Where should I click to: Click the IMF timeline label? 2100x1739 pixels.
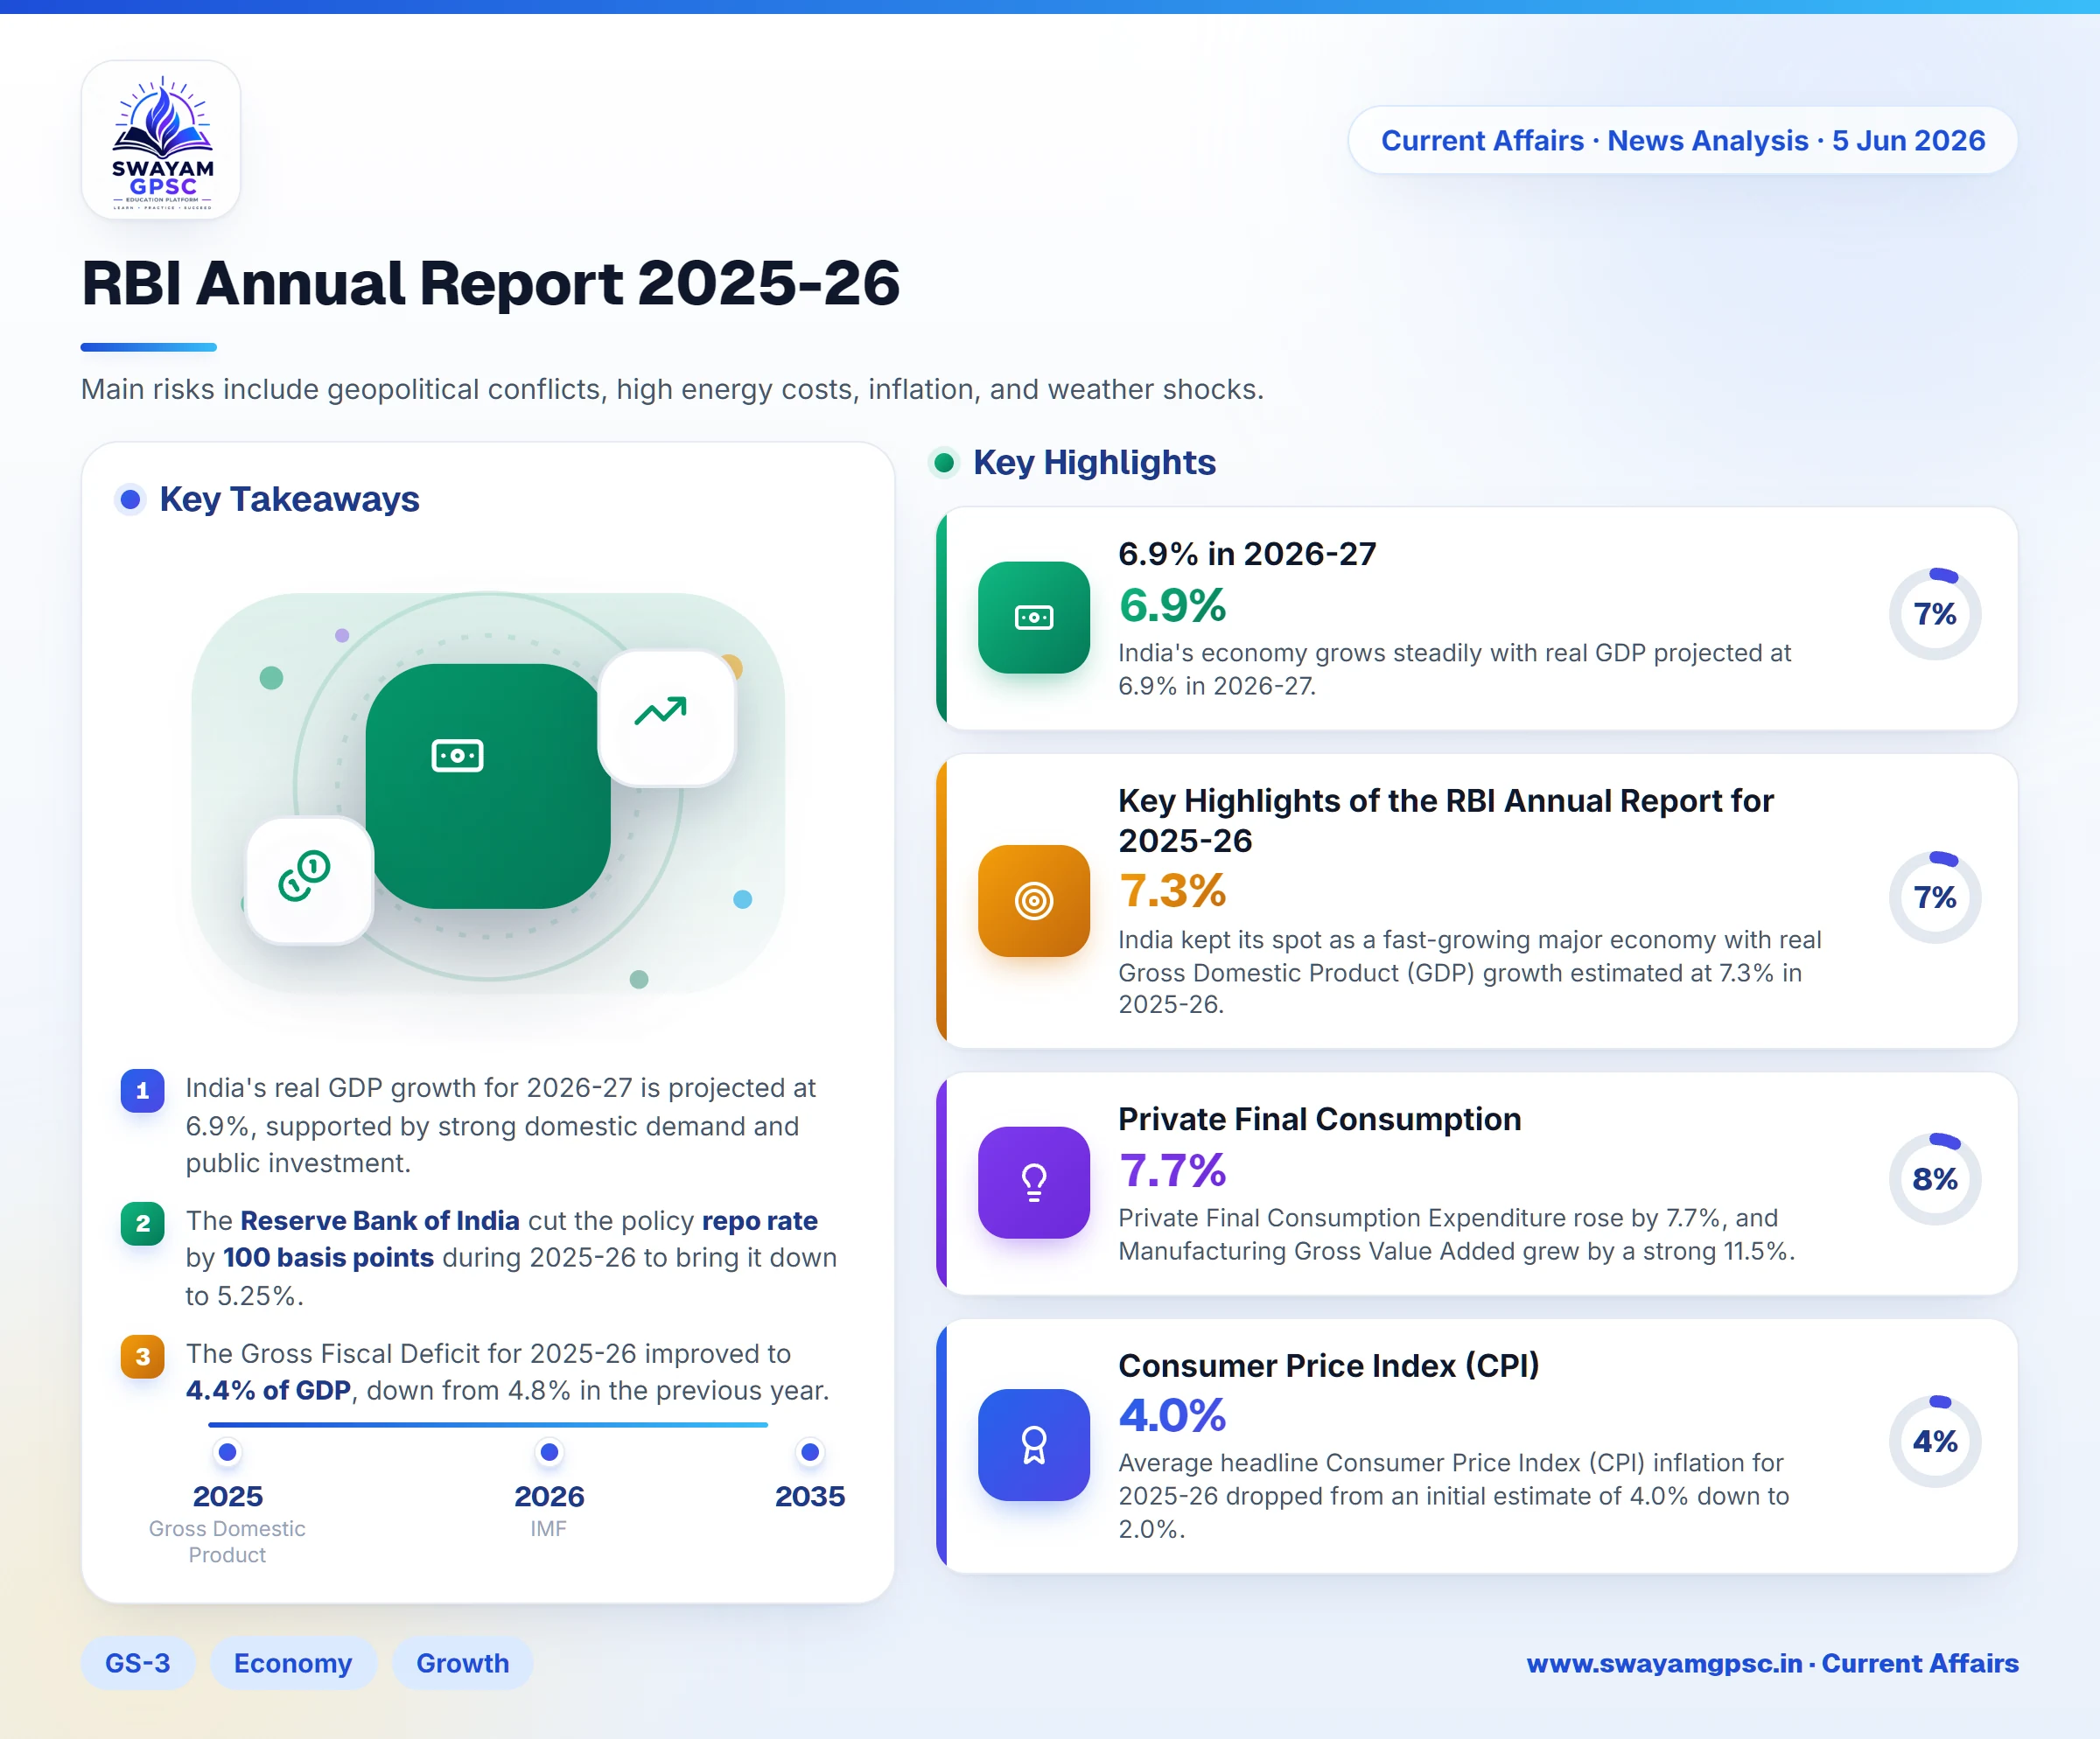[x=548, y=1529]
